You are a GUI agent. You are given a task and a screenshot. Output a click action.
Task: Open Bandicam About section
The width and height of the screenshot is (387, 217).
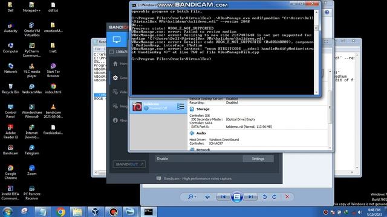[x=120, y=120]
